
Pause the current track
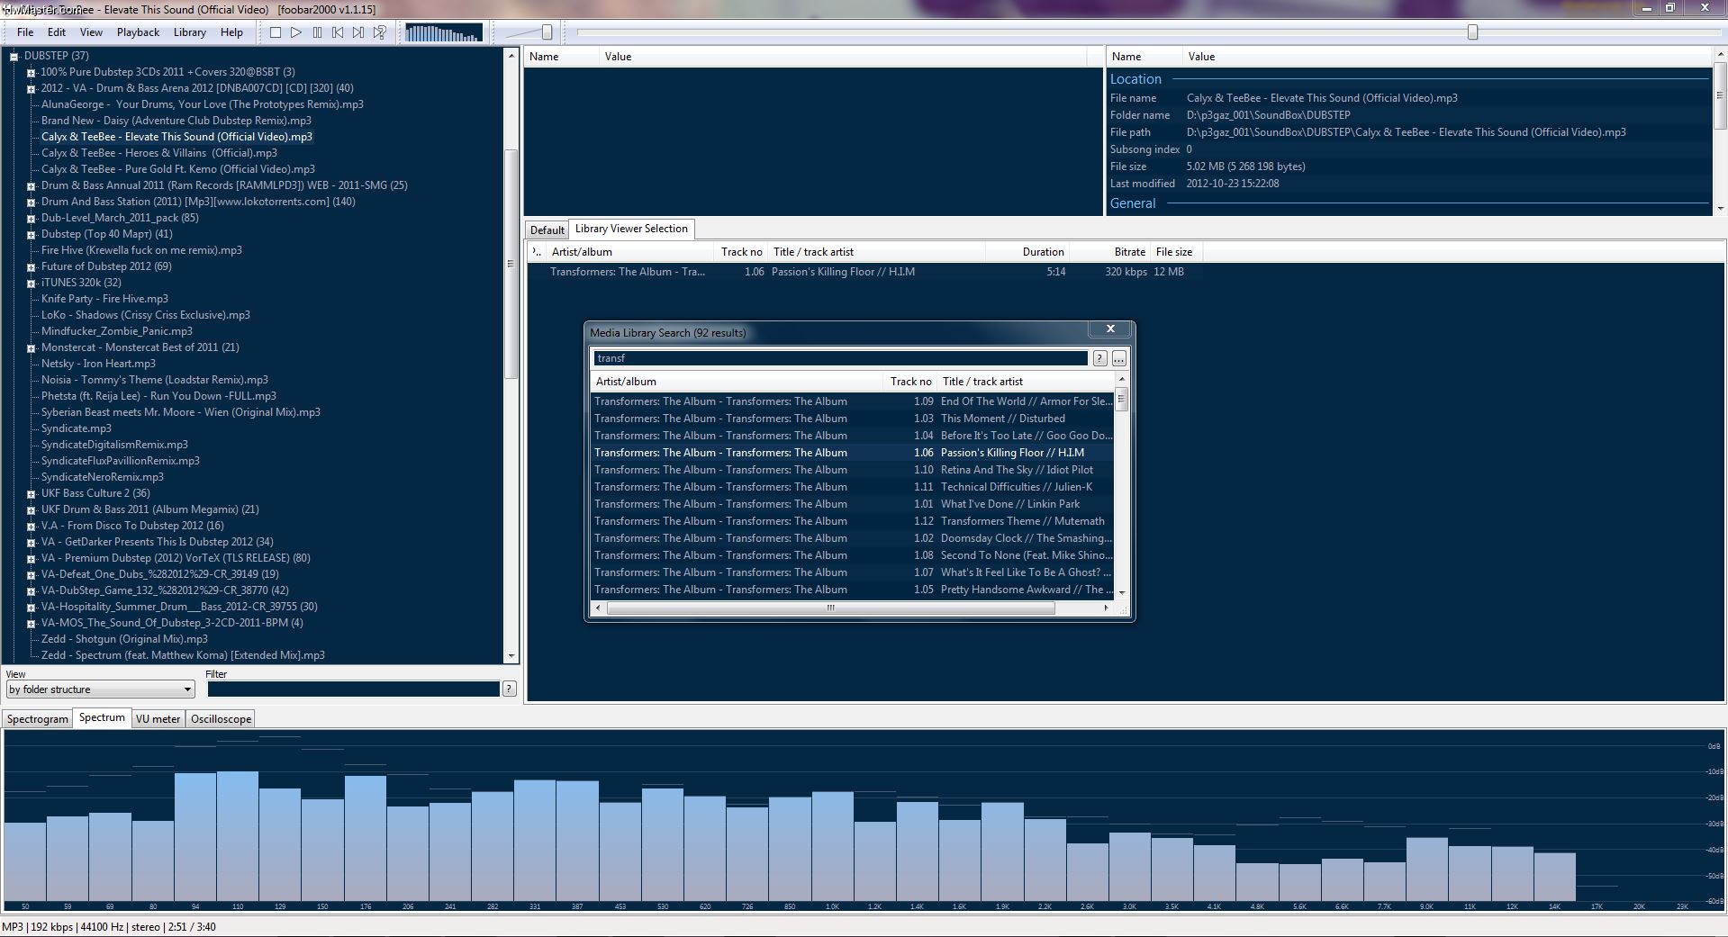[x=317, y=32]
